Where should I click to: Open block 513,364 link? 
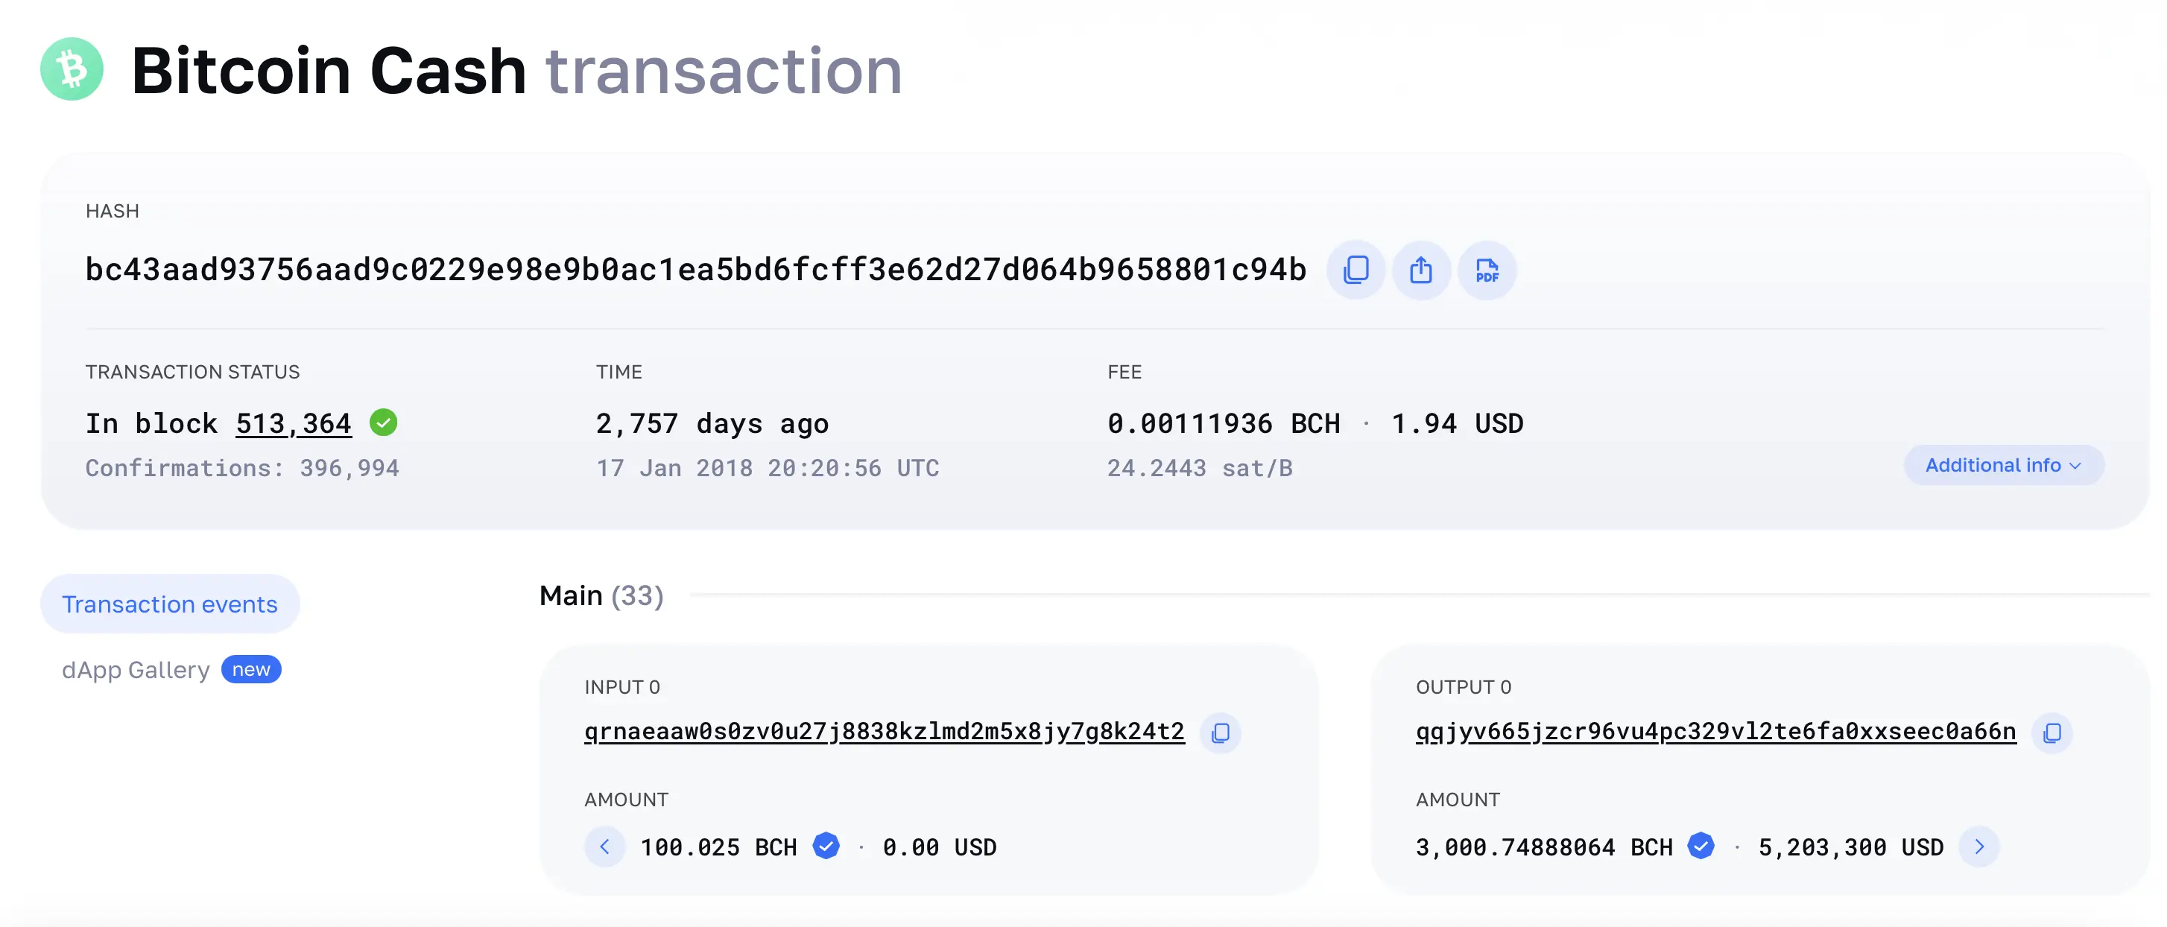(x=294, y=423)
